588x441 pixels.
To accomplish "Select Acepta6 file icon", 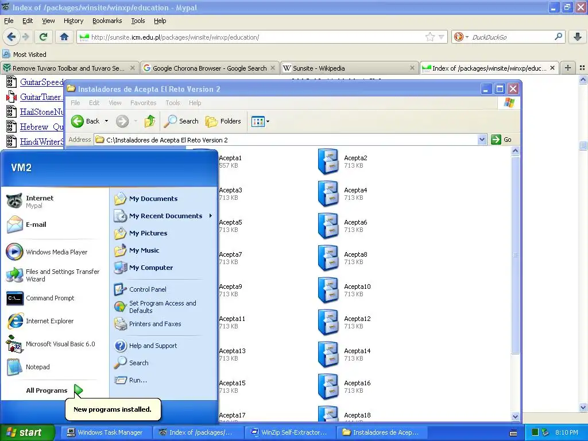I will tap(328, 226).
